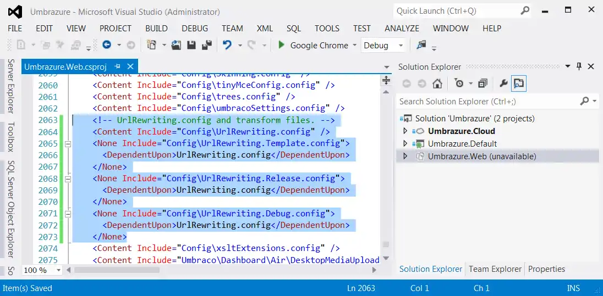Click the editor vertical scroll-up arrow
The image size is (603, 296).
point(386,92)
